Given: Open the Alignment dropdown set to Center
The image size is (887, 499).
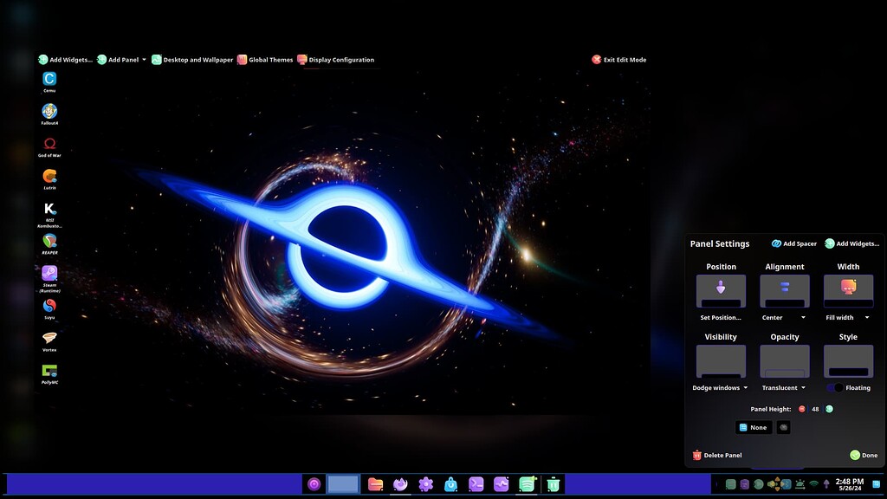Looking at the screenshot, I should (x=784, y=317).
